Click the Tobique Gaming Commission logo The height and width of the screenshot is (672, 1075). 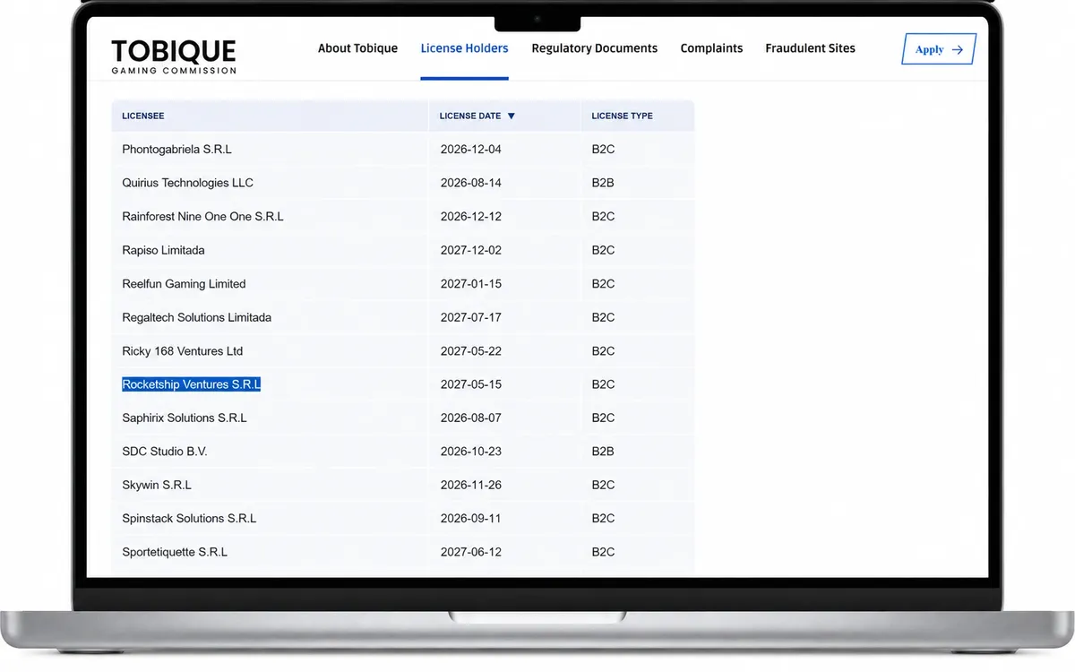pos(174,56)
